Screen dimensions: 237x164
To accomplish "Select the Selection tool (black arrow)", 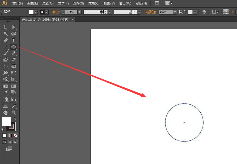I will click(6, 27).
